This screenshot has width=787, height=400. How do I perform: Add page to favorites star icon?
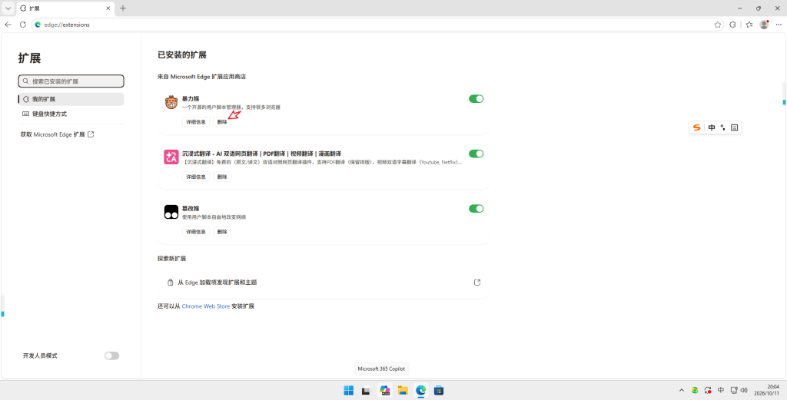click(x=718, y=25)
